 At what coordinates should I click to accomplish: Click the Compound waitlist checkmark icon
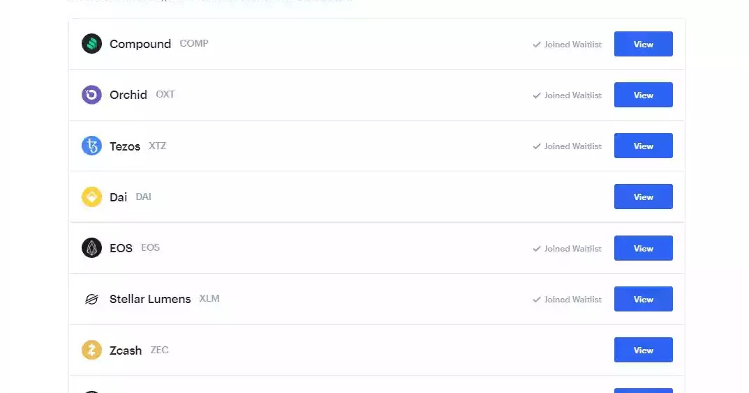pyautogui.click(x=537, y=45)
